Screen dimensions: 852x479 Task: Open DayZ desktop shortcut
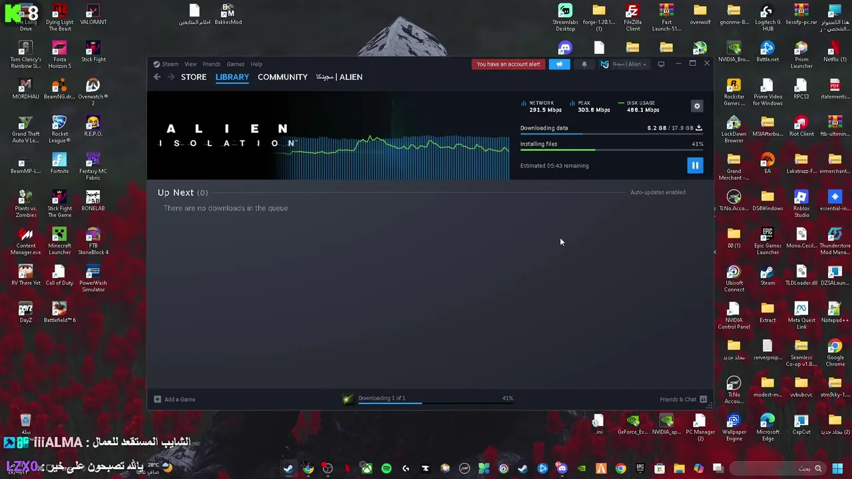coord(25,313)
